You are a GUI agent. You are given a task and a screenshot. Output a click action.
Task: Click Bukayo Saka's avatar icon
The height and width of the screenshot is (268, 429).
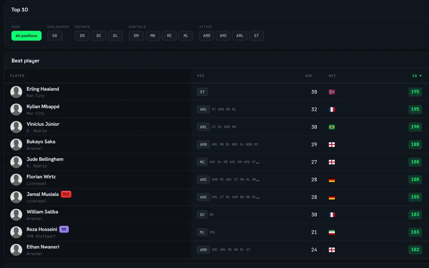(16, 144)
